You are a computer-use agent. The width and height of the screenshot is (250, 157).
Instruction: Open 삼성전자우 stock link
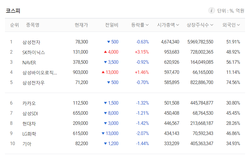[x=34, y=83]
